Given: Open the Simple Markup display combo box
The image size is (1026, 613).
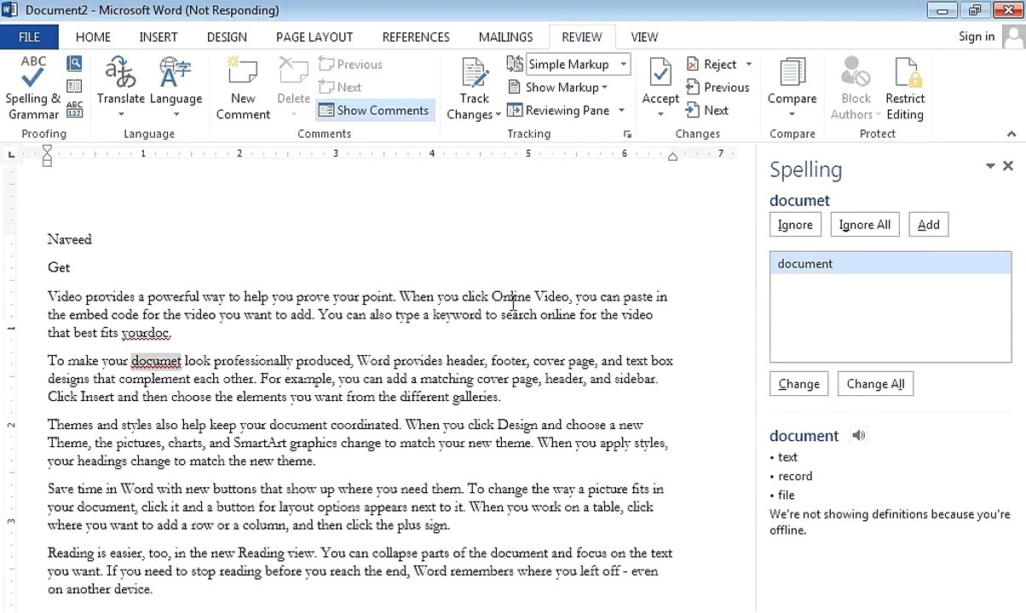Looking at the screenshot, I should pos(578,65).
